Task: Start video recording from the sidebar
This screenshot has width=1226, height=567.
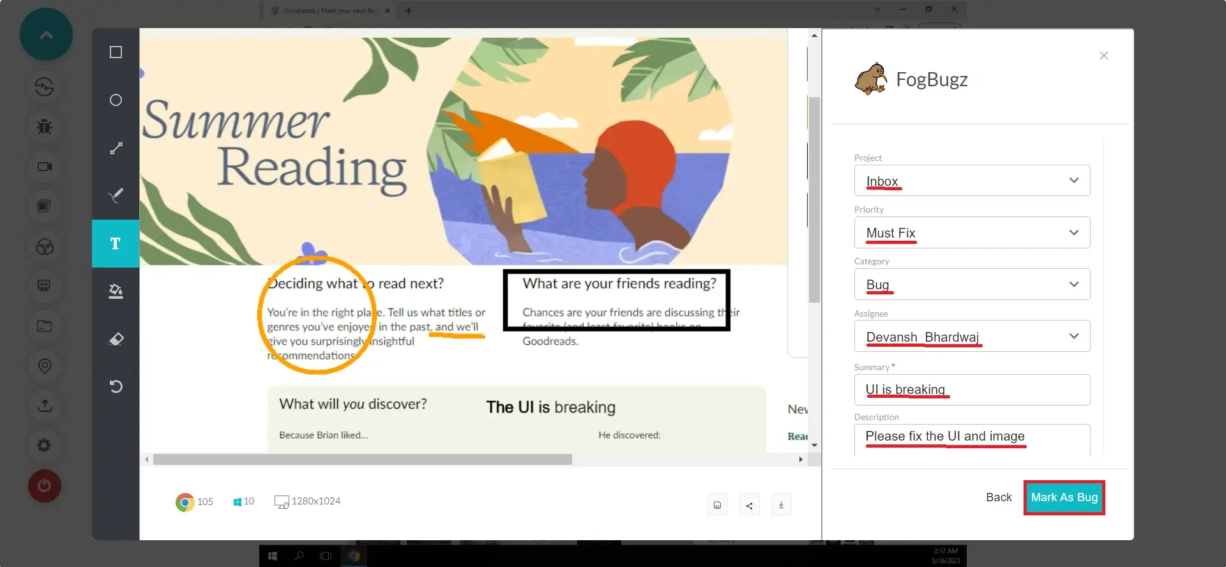Action: (44, 167)
